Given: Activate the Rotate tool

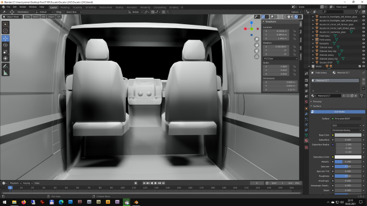Looking at the screenshot, I should (x=6, y=45).
